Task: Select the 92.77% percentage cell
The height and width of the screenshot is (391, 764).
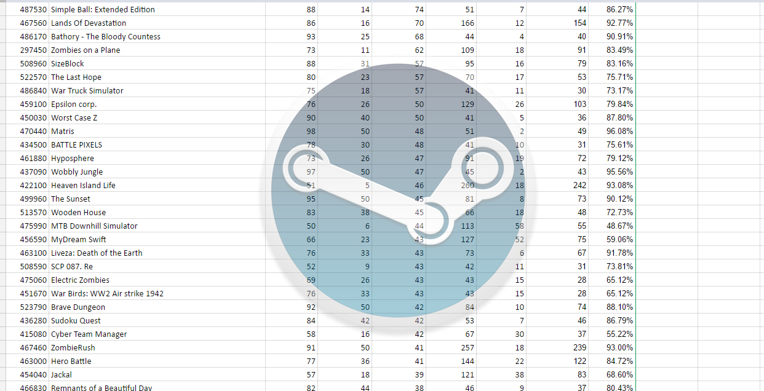Action: click(x=612, y=23)
